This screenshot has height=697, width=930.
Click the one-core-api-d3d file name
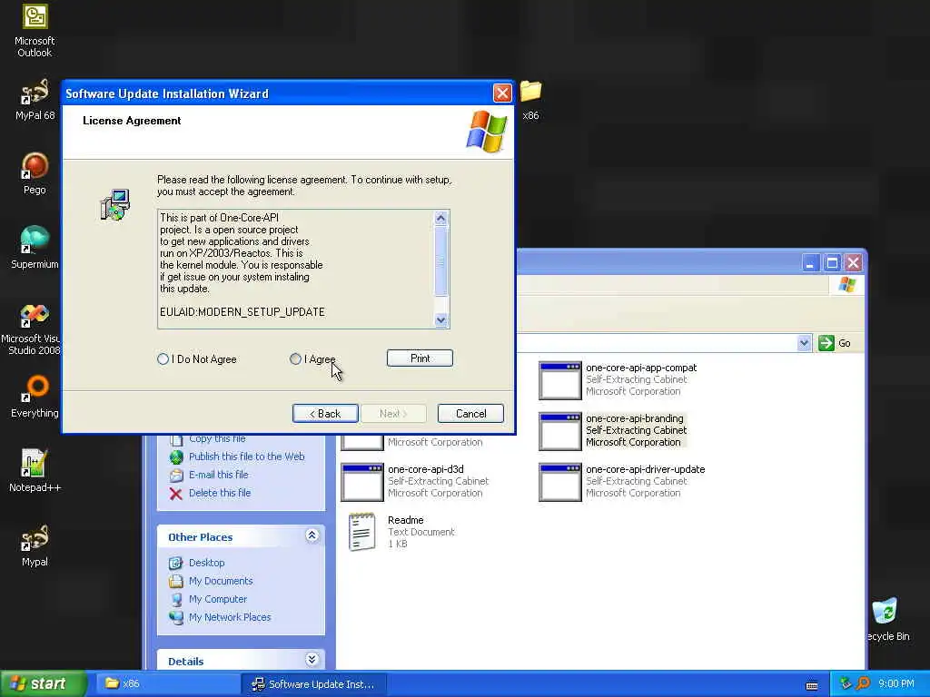tap(426, 469)
